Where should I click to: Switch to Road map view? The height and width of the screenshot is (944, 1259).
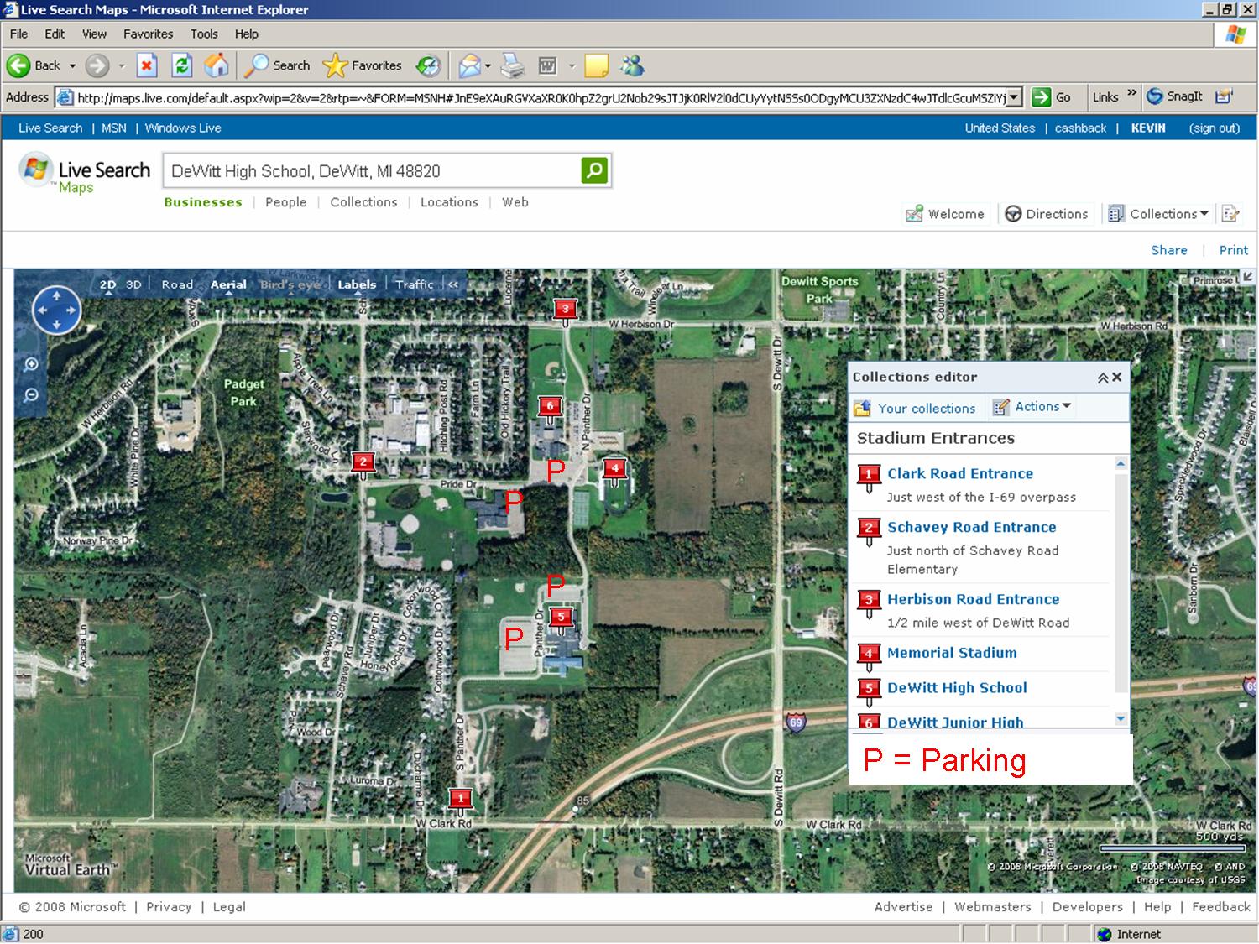coord(177,284)
